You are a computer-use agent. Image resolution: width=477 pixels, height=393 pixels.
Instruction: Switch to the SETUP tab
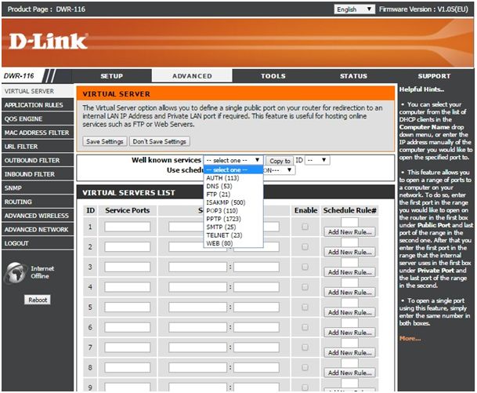[x=112, y=76]
